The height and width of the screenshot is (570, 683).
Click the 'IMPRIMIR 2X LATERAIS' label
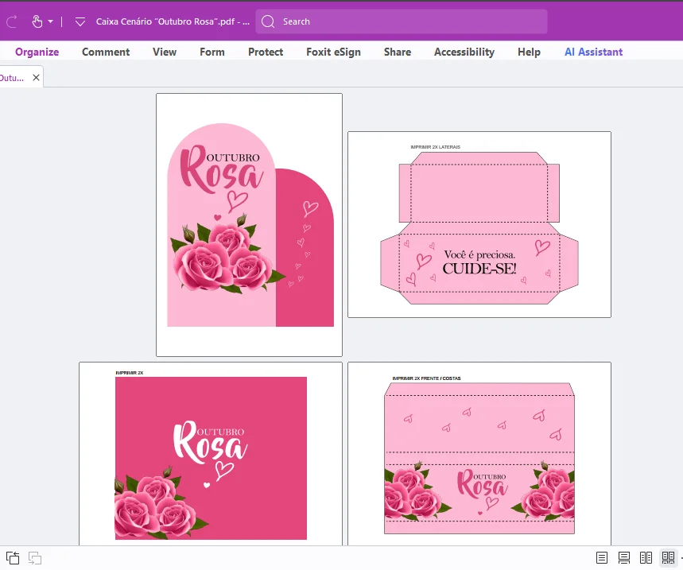coord(435,147)
